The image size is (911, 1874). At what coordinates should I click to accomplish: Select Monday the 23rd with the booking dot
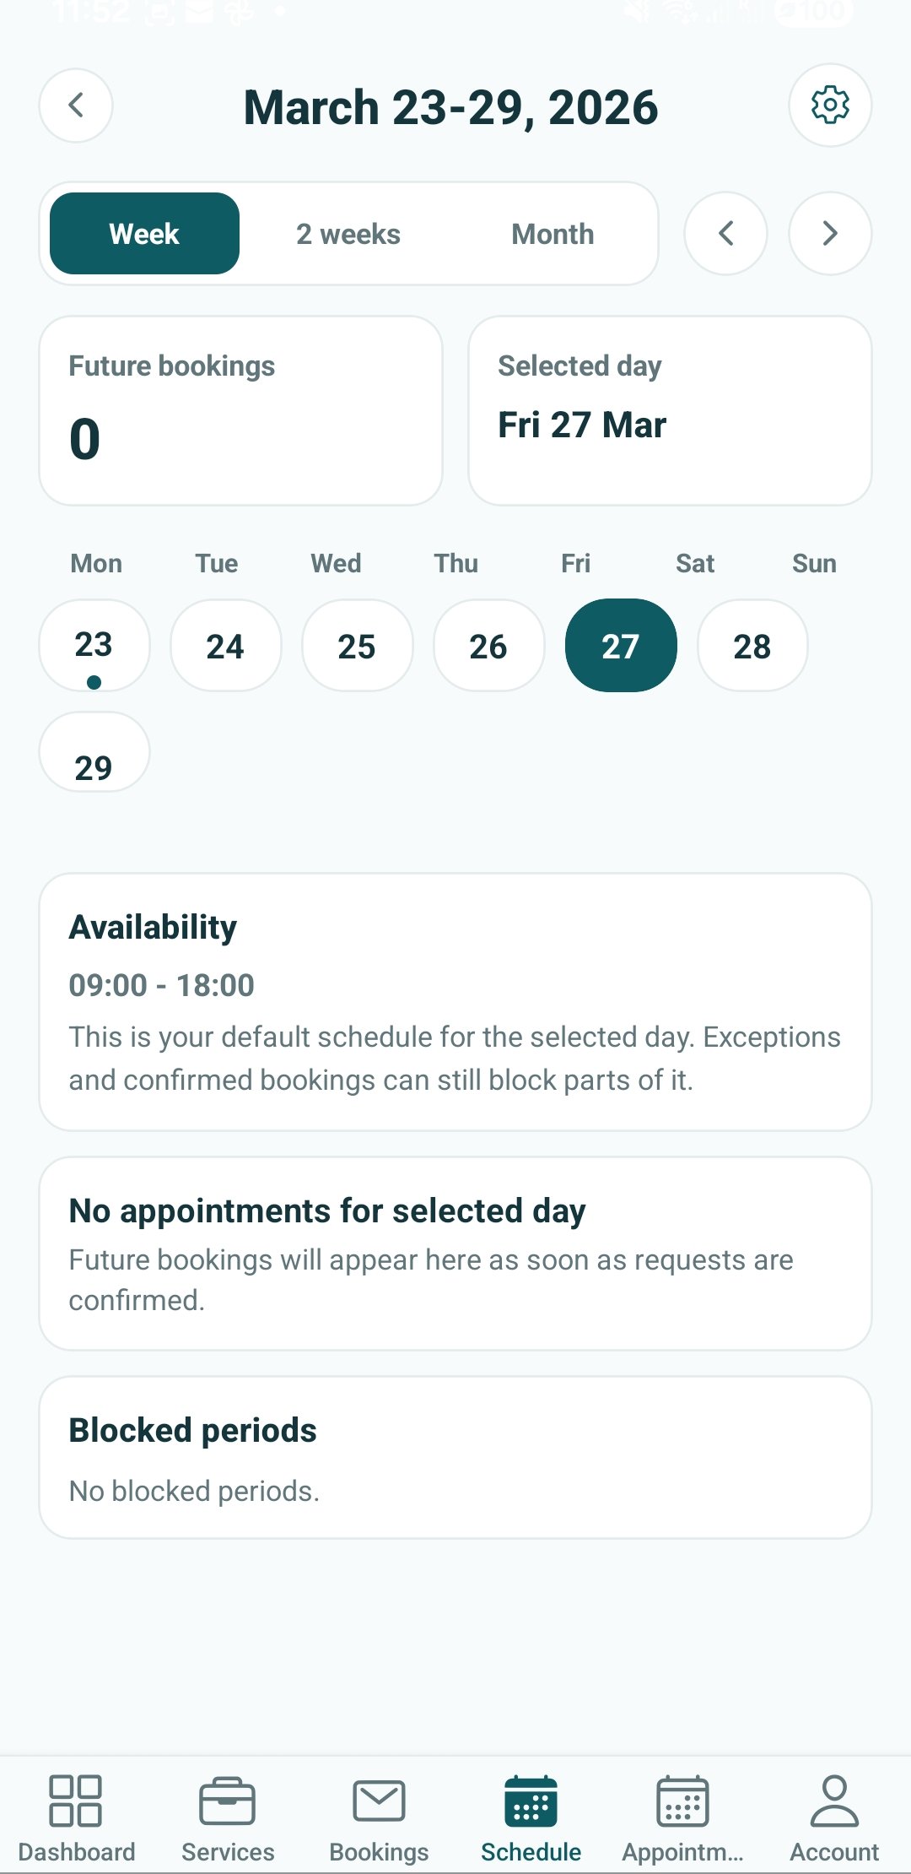[94, 645]
